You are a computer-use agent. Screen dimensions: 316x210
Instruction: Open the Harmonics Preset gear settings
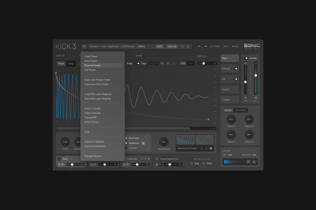click(211, 148)
